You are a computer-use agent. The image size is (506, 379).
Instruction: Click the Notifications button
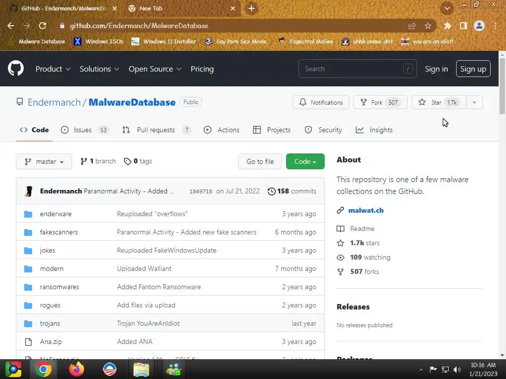[321, 102]
